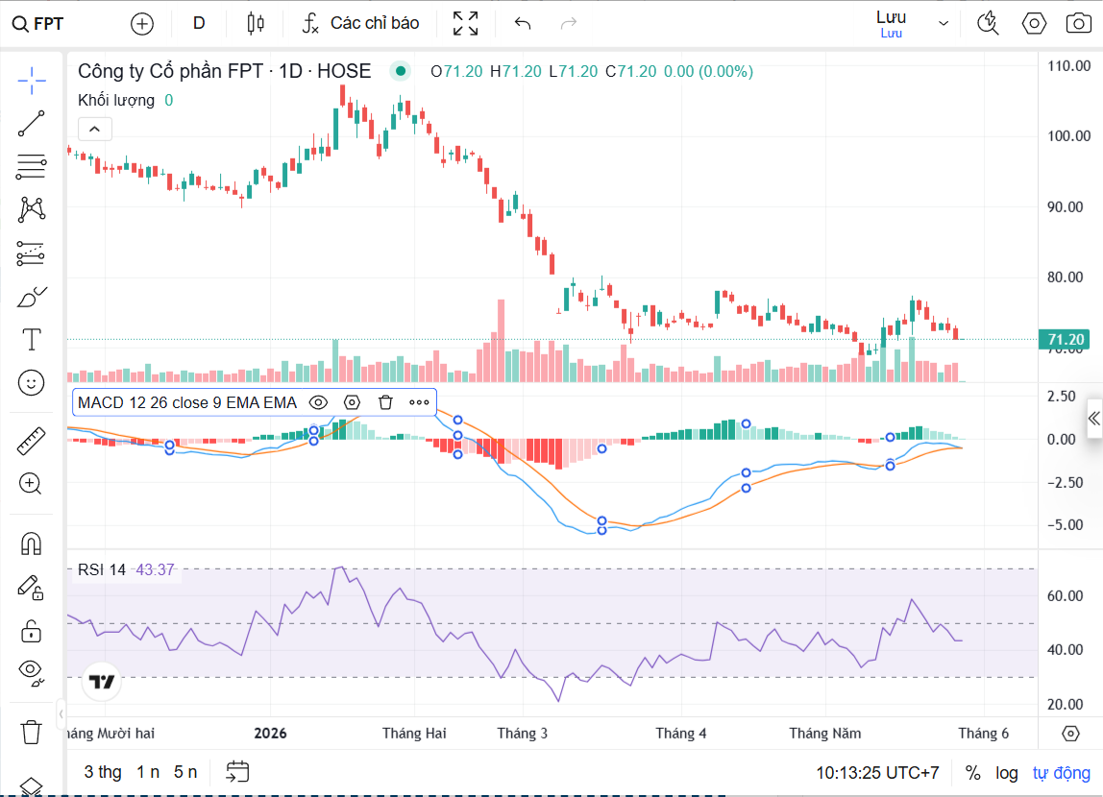The image size is (1103, 797).
Task: Select the trend line drawing tool
Action: coord(32,124)
